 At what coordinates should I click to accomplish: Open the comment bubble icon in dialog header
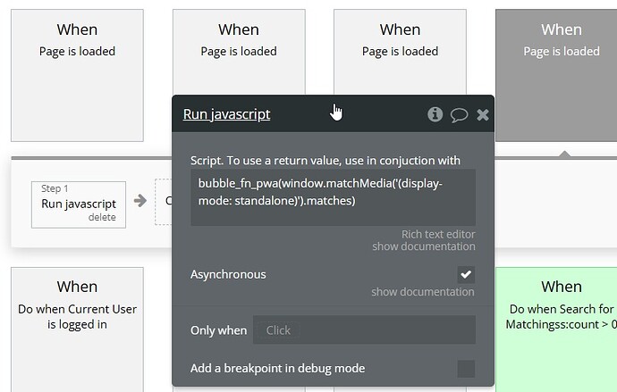[459, 115]
